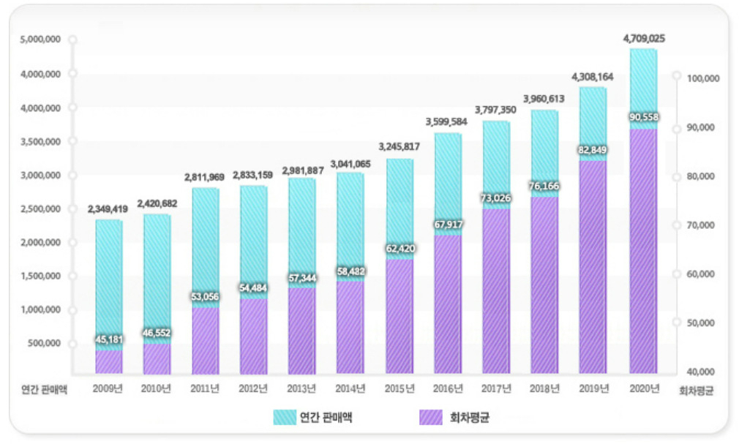This screenshot has height=444, width=739.
Task: Click the 연간 판매액 left axis title
Action: (x=45, y=390)
